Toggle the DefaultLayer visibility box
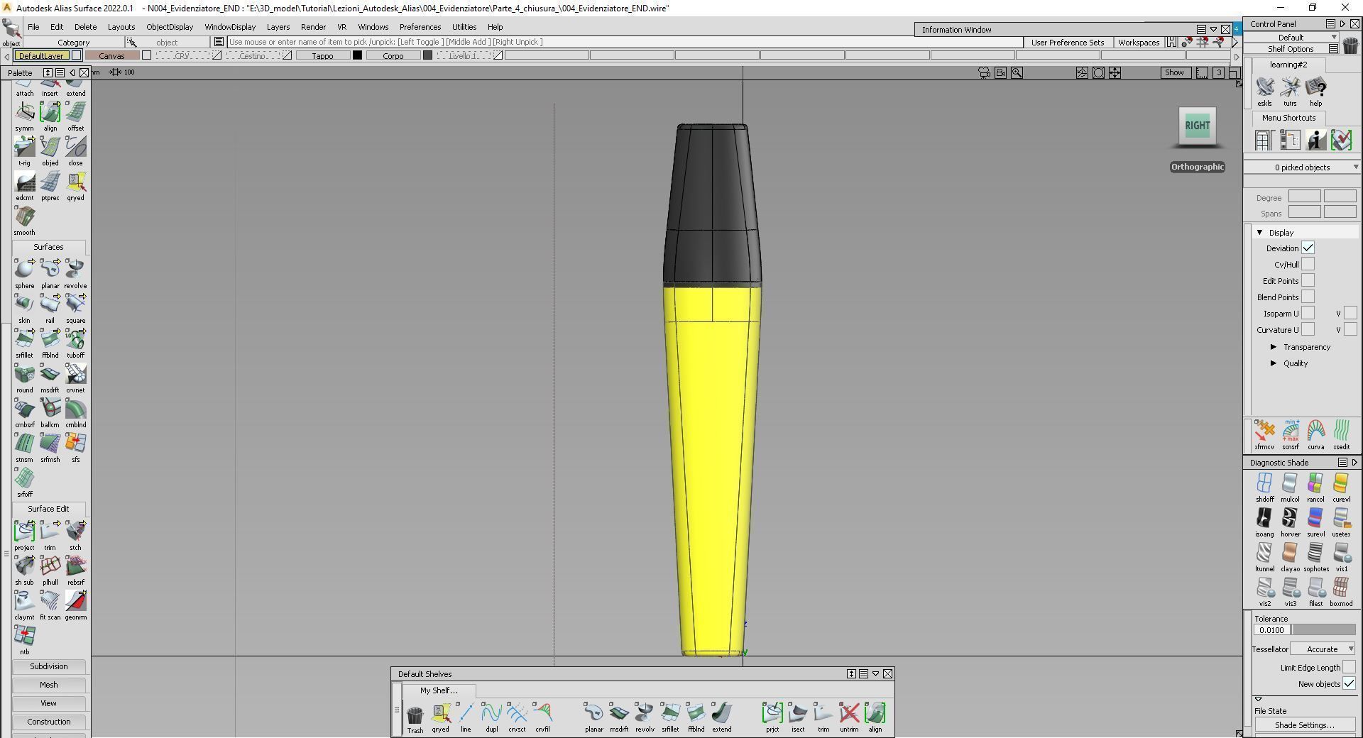This screenshot has height=738, width=1363. (x=76, y=55)
